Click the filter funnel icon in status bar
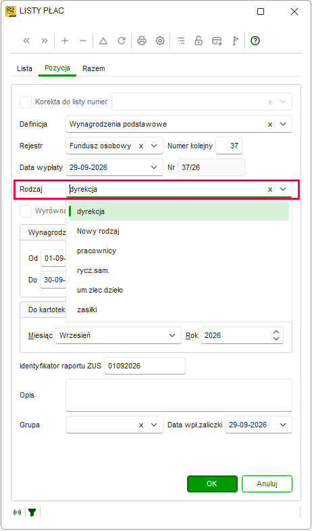The image size is (312, 531). pos(32,512)
